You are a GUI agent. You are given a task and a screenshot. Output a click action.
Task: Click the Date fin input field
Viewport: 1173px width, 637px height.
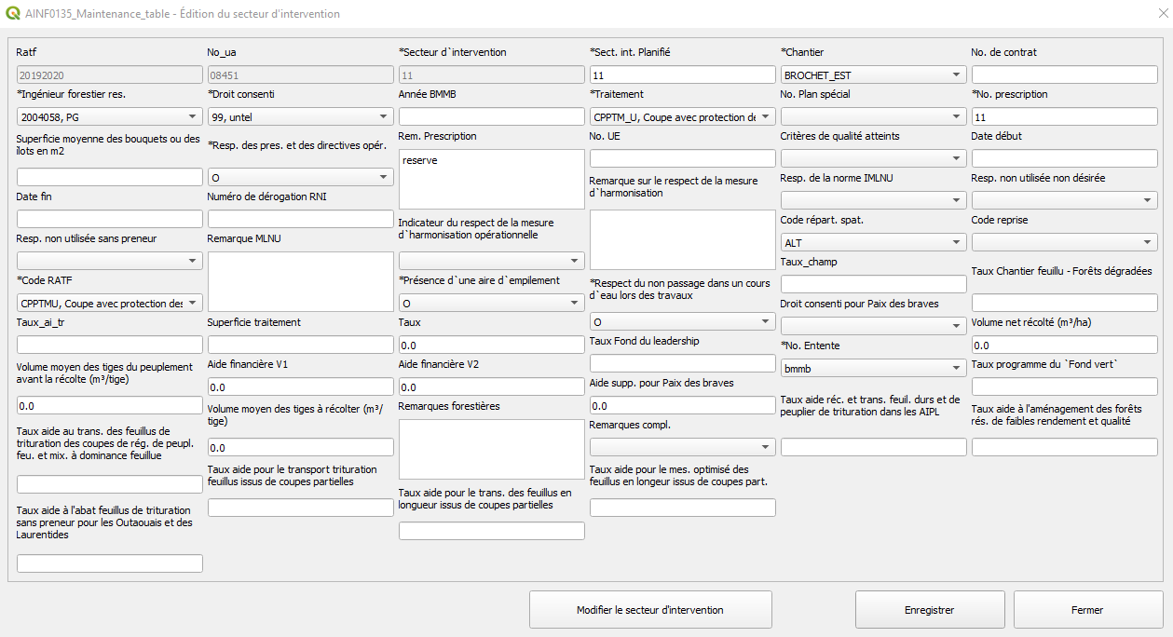coord(110,219)
